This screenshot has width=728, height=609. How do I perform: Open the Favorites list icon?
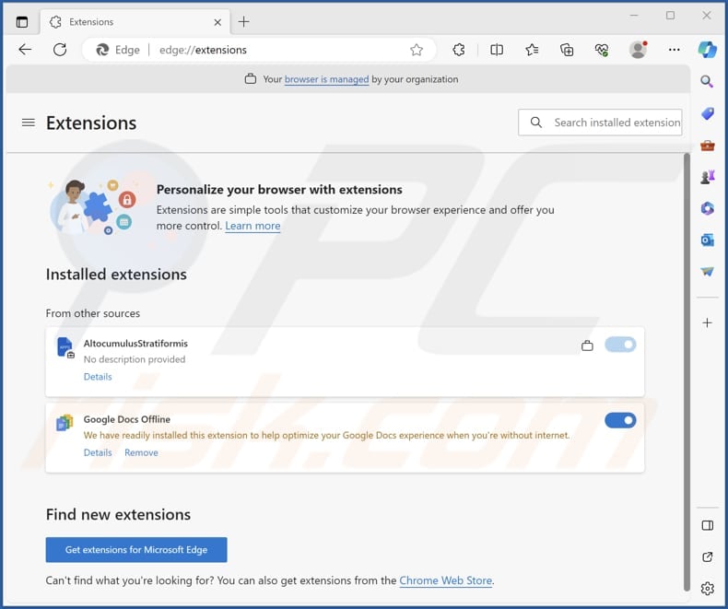coord(532,50)
